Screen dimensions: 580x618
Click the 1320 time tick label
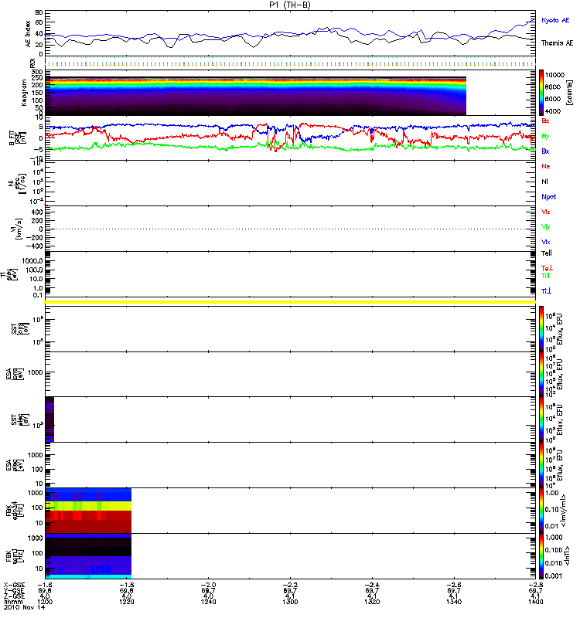click(x=372, y=602)
